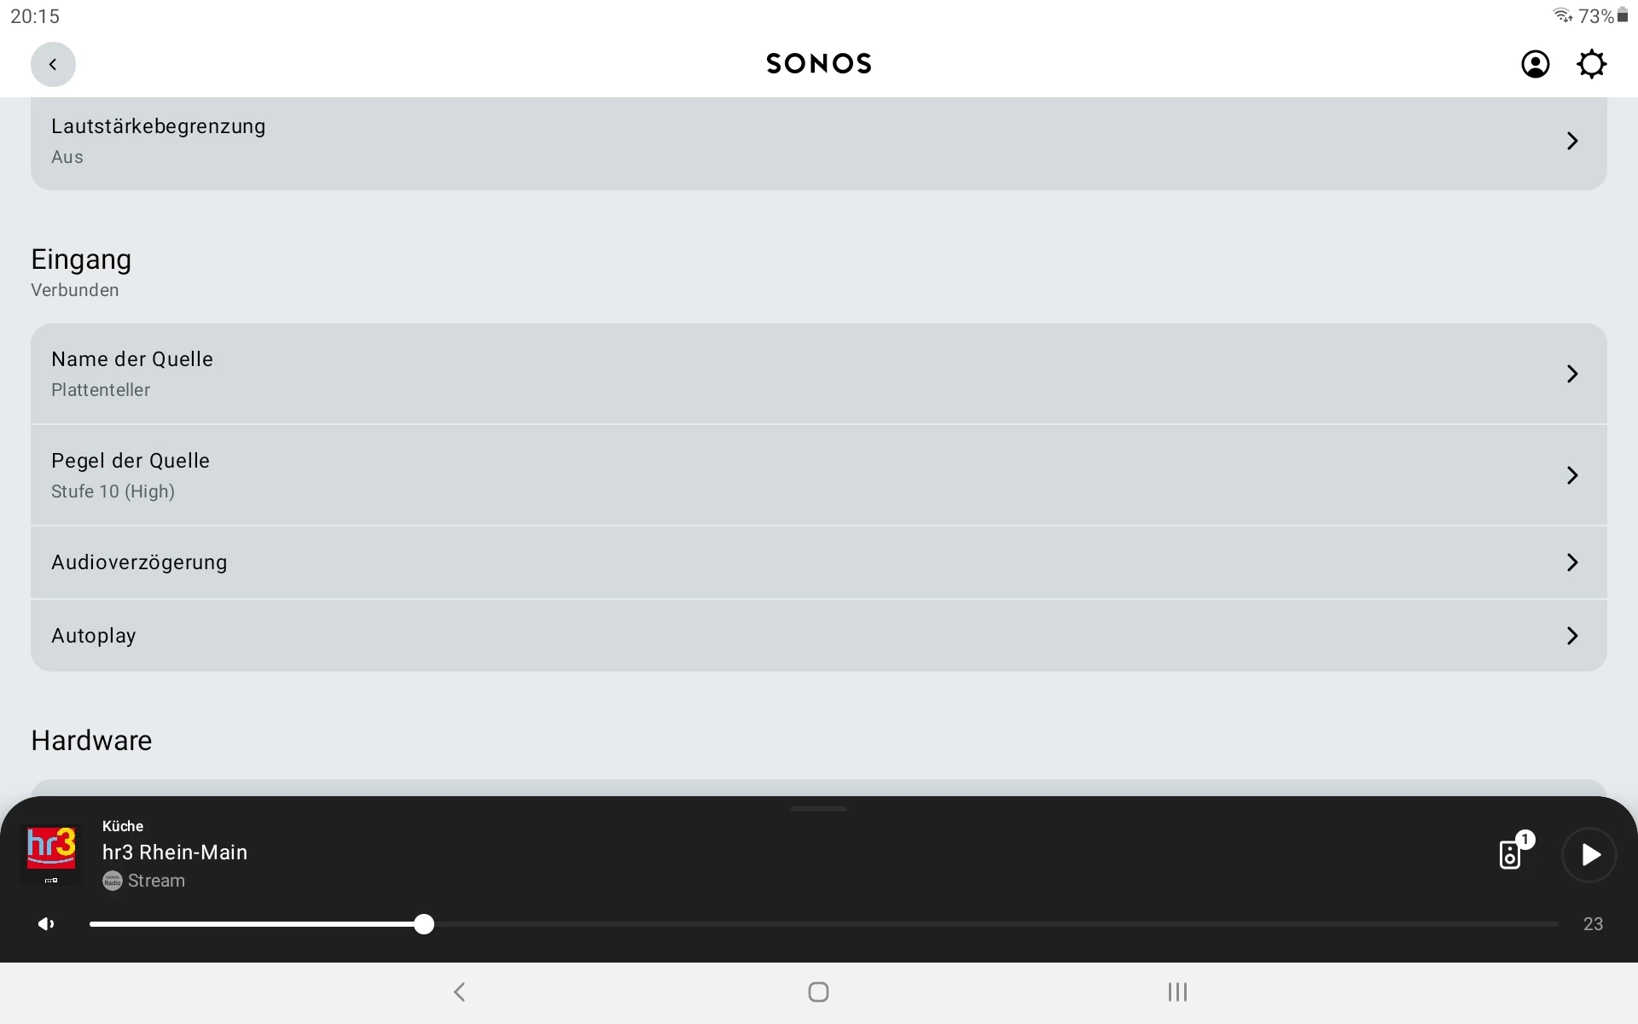Open the Android recent apps button
Image resolution: width=1638 pixels, height=1024 pixels.
tap(1177, 992)
